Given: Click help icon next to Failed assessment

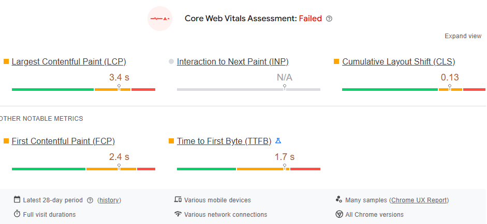Looking at the screenshot, I should pos(329,19).
